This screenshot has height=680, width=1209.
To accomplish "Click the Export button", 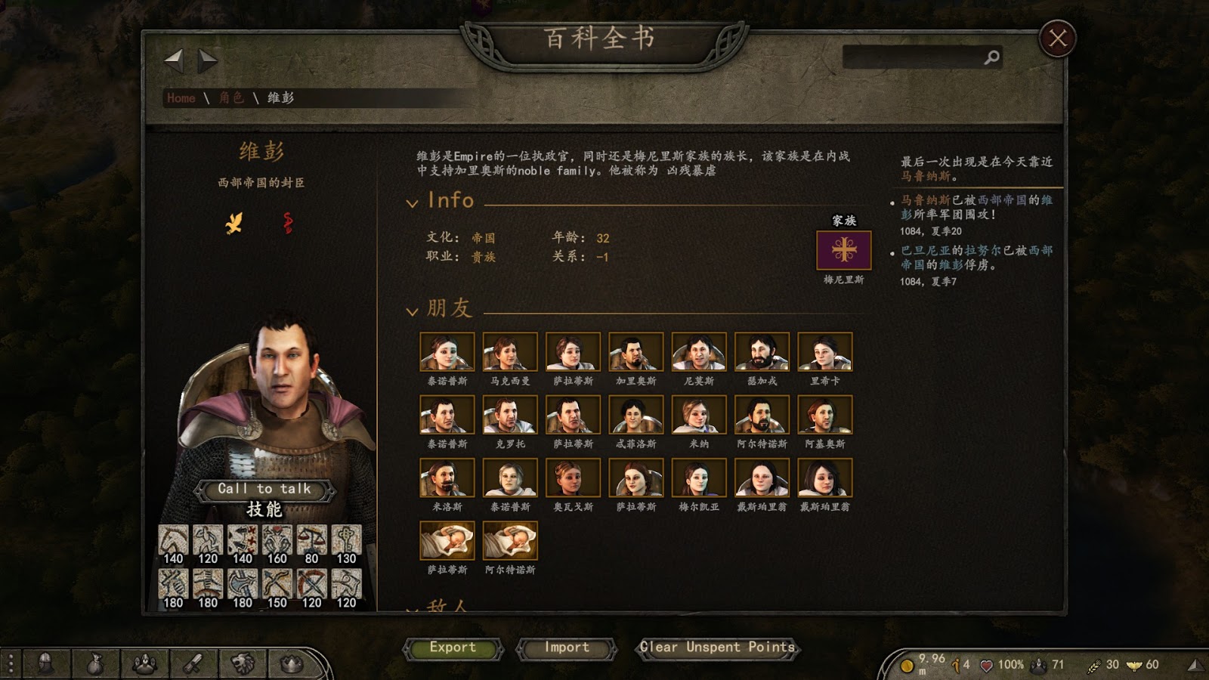I will [x=453, y=648].
